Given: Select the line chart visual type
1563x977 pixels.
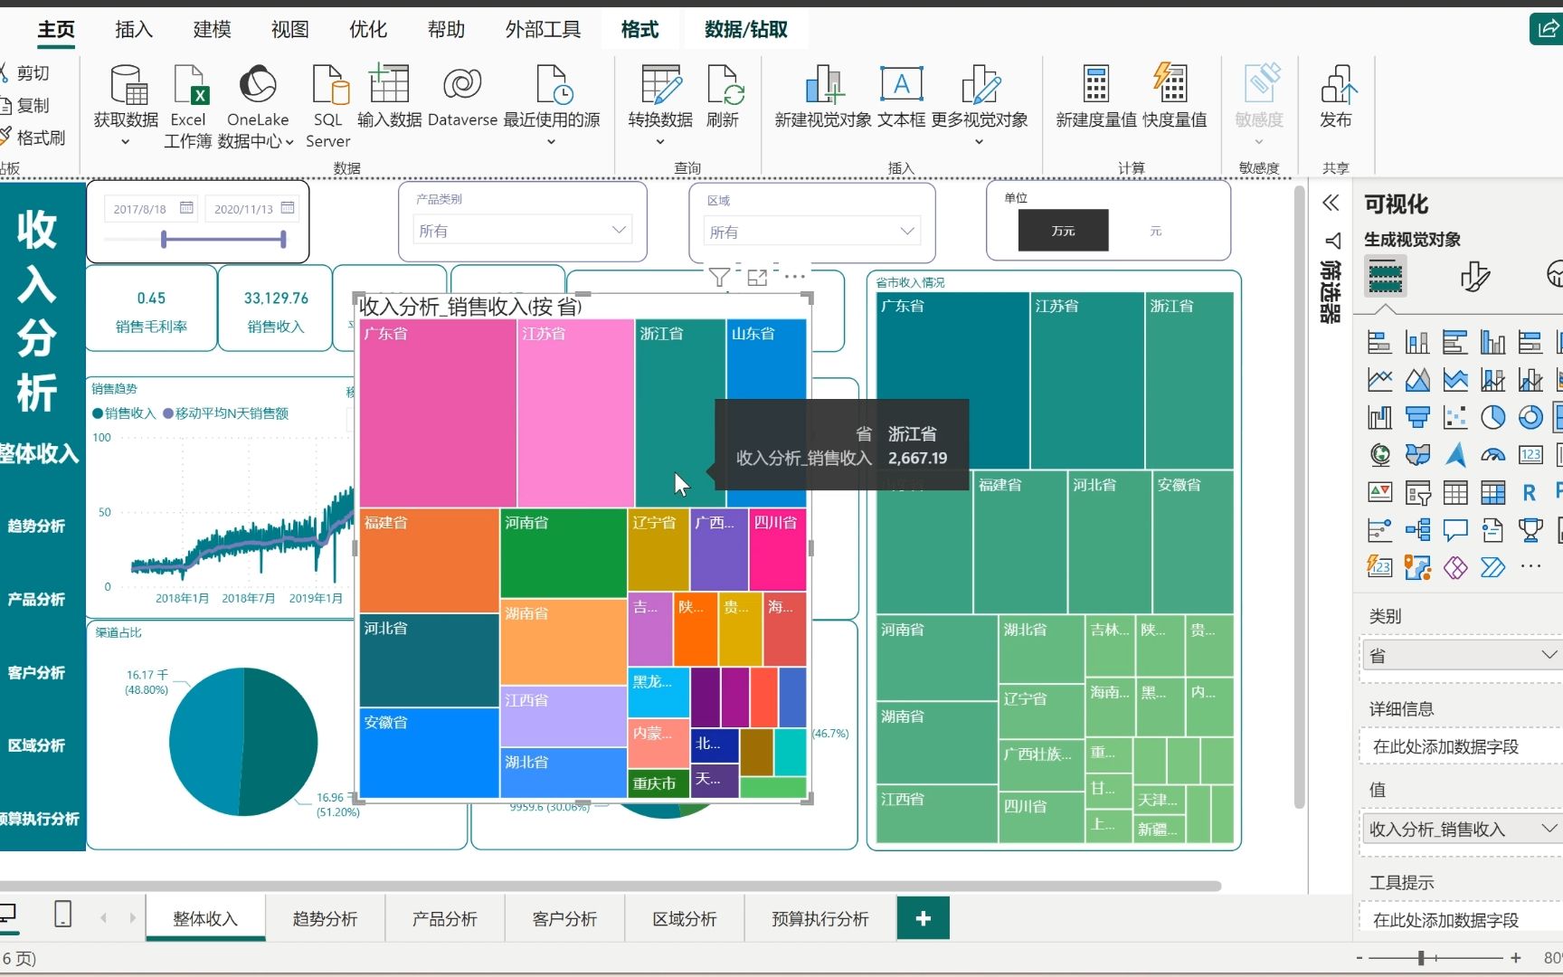Looking at the screenshot, I should pos(1379,380).
